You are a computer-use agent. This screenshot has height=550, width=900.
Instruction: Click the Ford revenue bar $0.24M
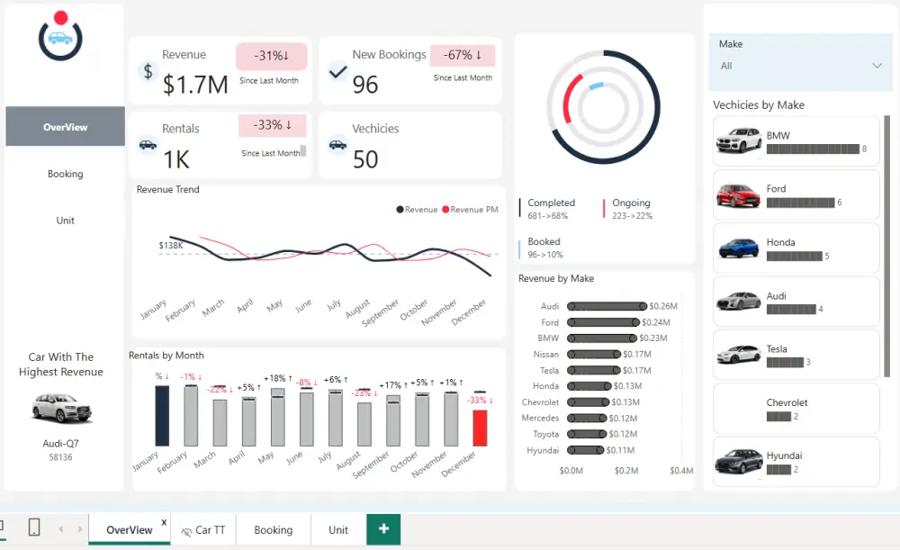[x=603, y=322]
